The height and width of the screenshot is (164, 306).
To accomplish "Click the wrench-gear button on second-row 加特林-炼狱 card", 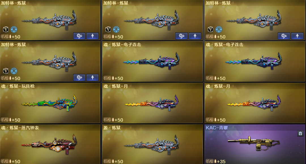I will 79,77.
